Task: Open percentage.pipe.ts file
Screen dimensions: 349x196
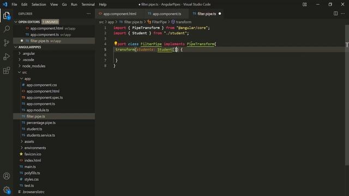Action: pyautogui.click(x=41, y=122)
